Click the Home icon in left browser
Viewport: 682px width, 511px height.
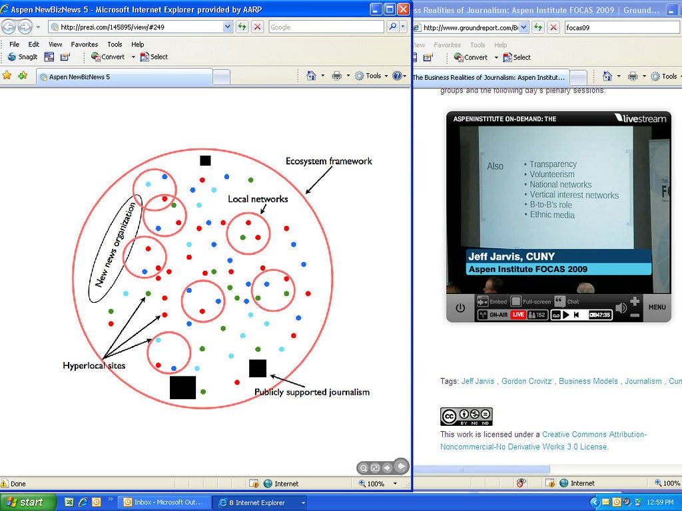coord(311,76)
